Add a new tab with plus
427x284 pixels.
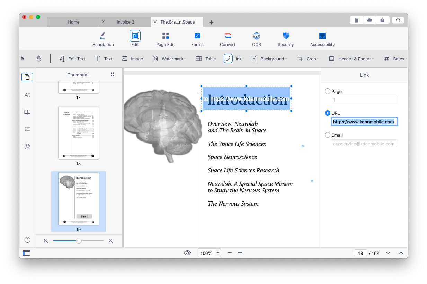pyautogui.click(x=211, y=22)
